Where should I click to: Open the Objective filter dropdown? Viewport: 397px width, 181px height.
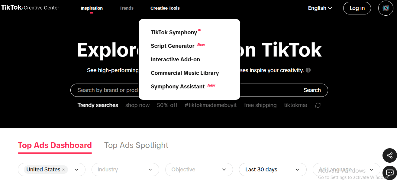point(199,170)
